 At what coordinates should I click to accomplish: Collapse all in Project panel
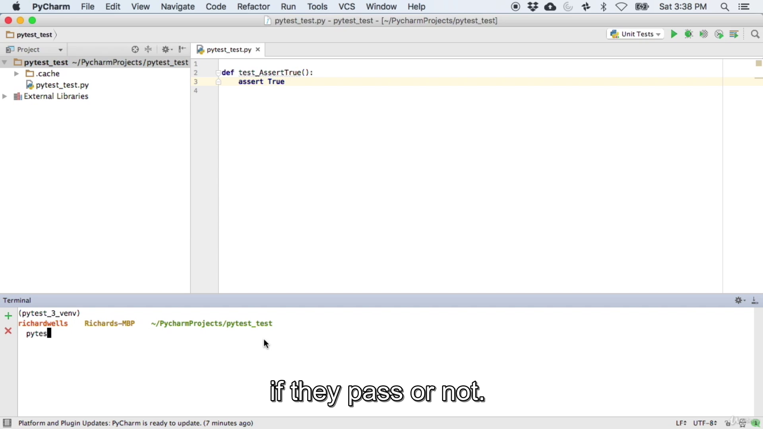tap(148, 49)
